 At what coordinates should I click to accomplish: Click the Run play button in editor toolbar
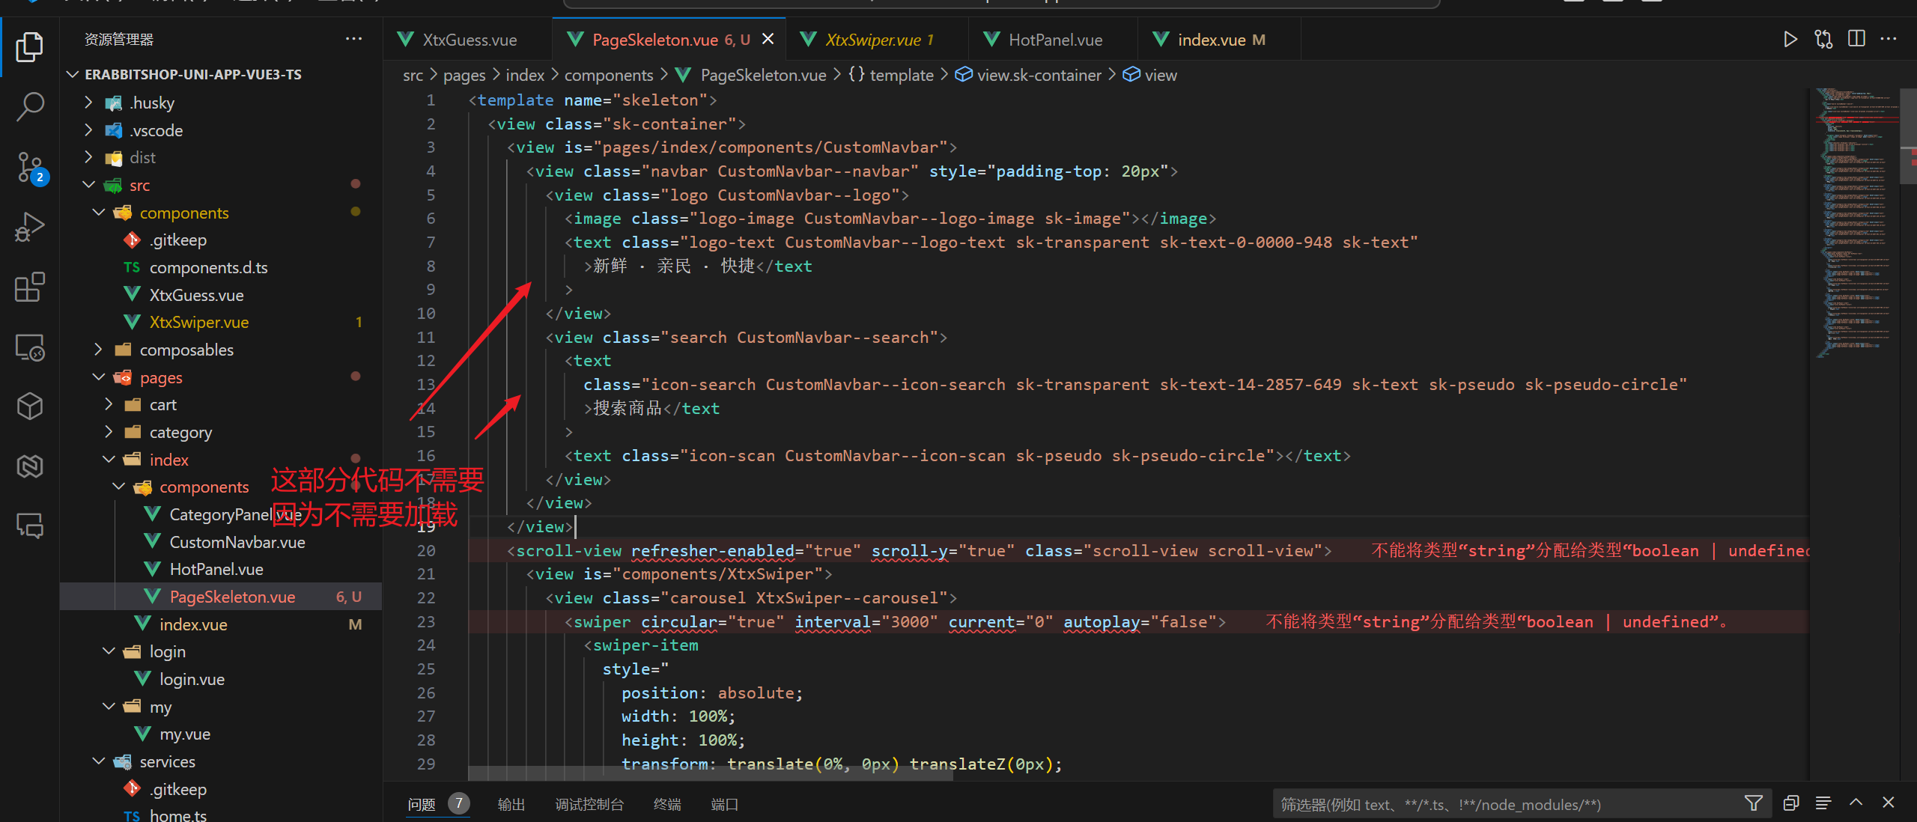(x=1790, y=40)
